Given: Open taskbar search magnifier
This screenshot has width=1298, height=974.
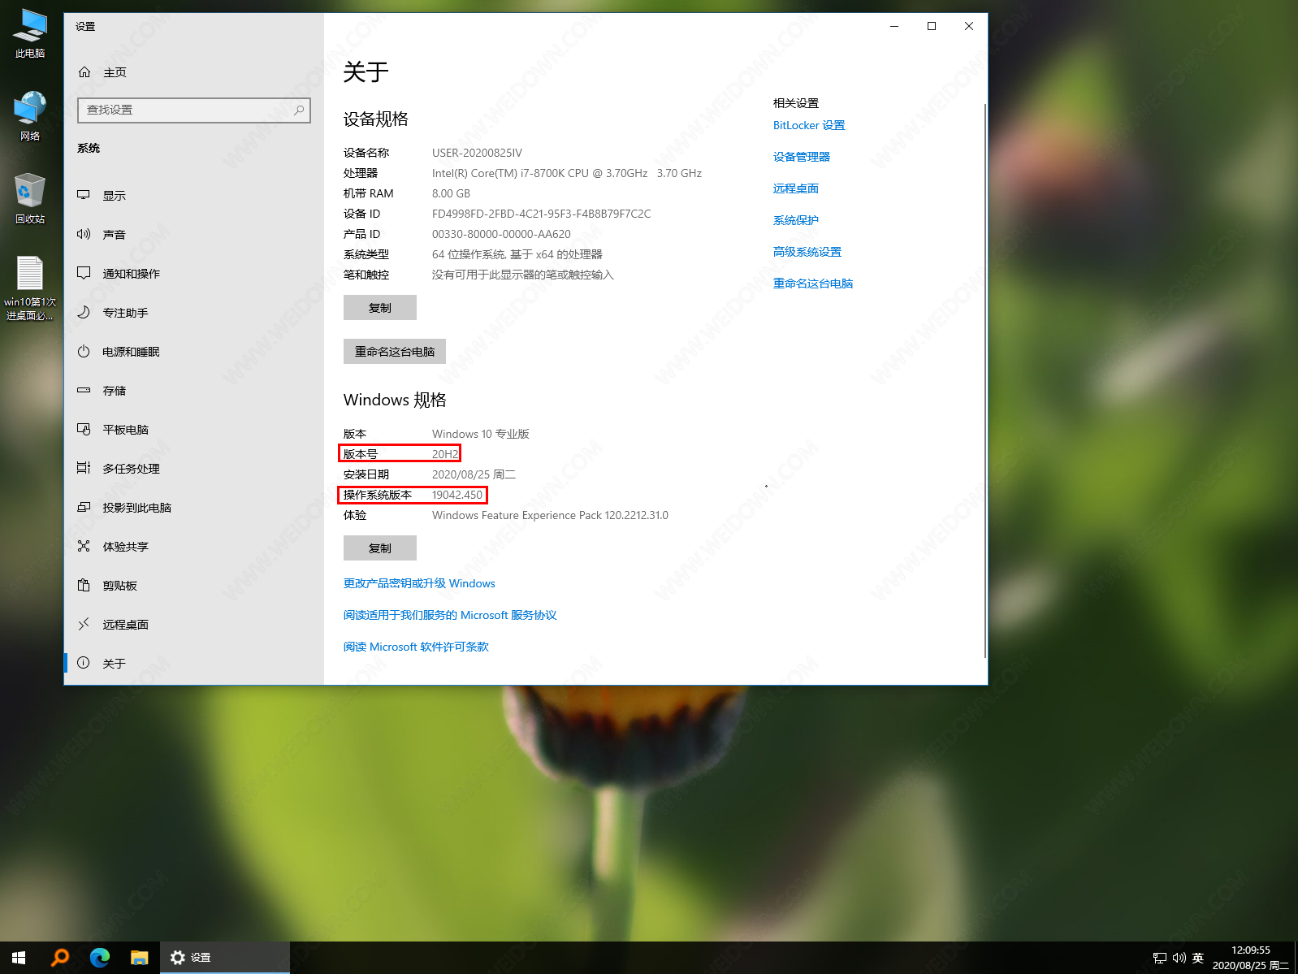Looking at the screenshot, I should point(59,958).
